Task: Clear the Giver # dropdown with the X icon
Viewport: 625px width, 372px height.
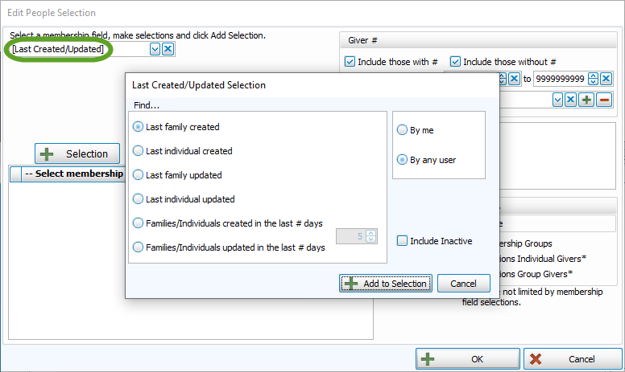Action: [x=570, y=100]
